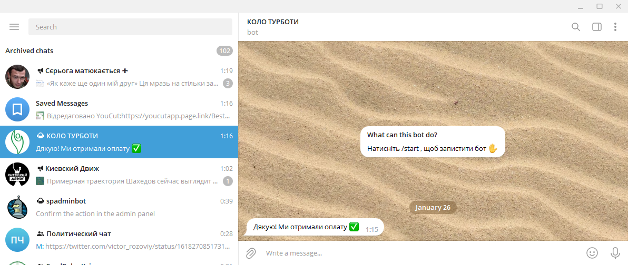
Task: Click КОЛО ТУРБОТИ green logo avatar
Action: click(17, 142)
